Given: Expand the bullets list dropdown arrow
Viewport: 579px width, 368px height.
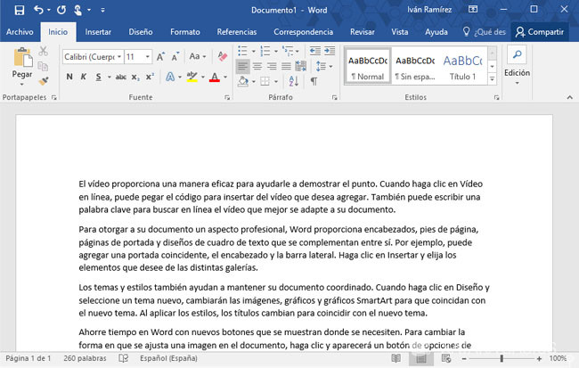Looking at the screenshot, I should coord(253,51).
